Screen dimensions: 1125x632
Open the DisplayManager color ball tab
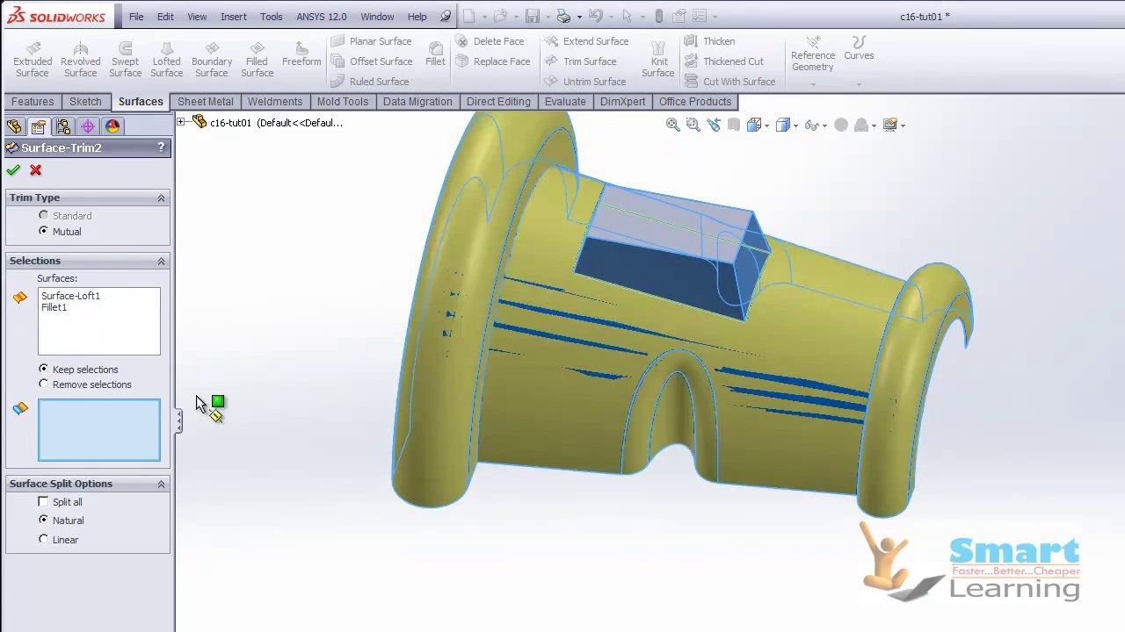tap(112, 126)
